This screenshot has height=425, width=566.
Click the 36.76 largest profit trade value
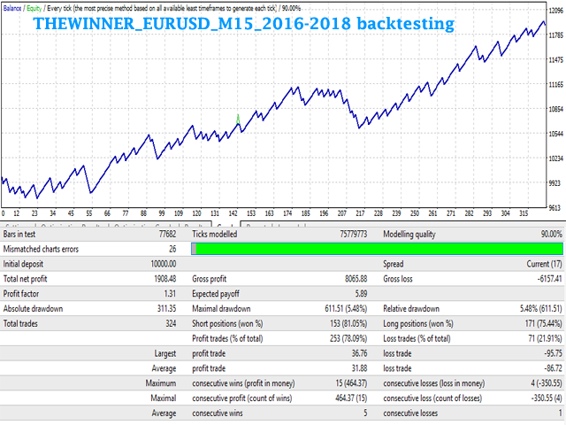tap(359, 353)
